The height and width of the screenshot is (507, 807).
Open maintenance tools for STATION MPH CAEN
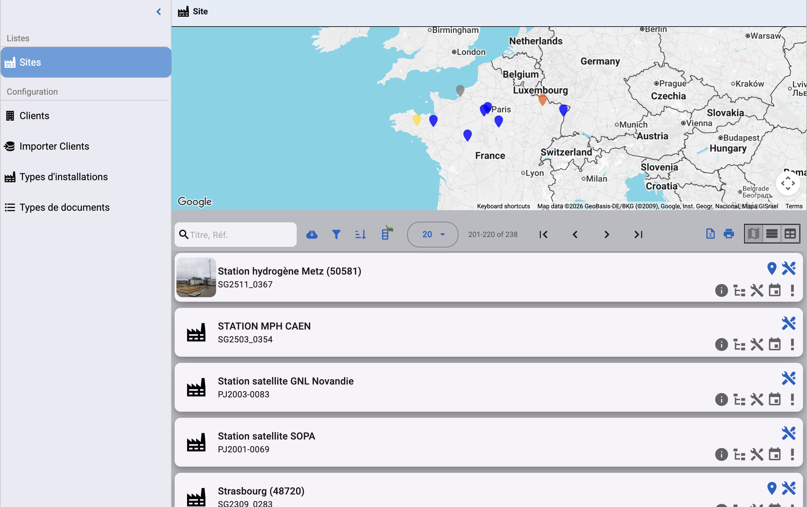(x=757, y=345)
